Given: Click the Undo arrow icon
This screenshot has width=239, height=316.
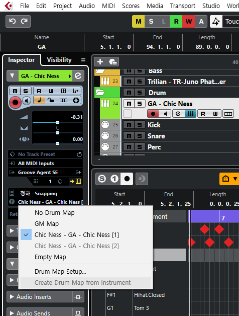Looking at the screenshot, I should [13, 21].
